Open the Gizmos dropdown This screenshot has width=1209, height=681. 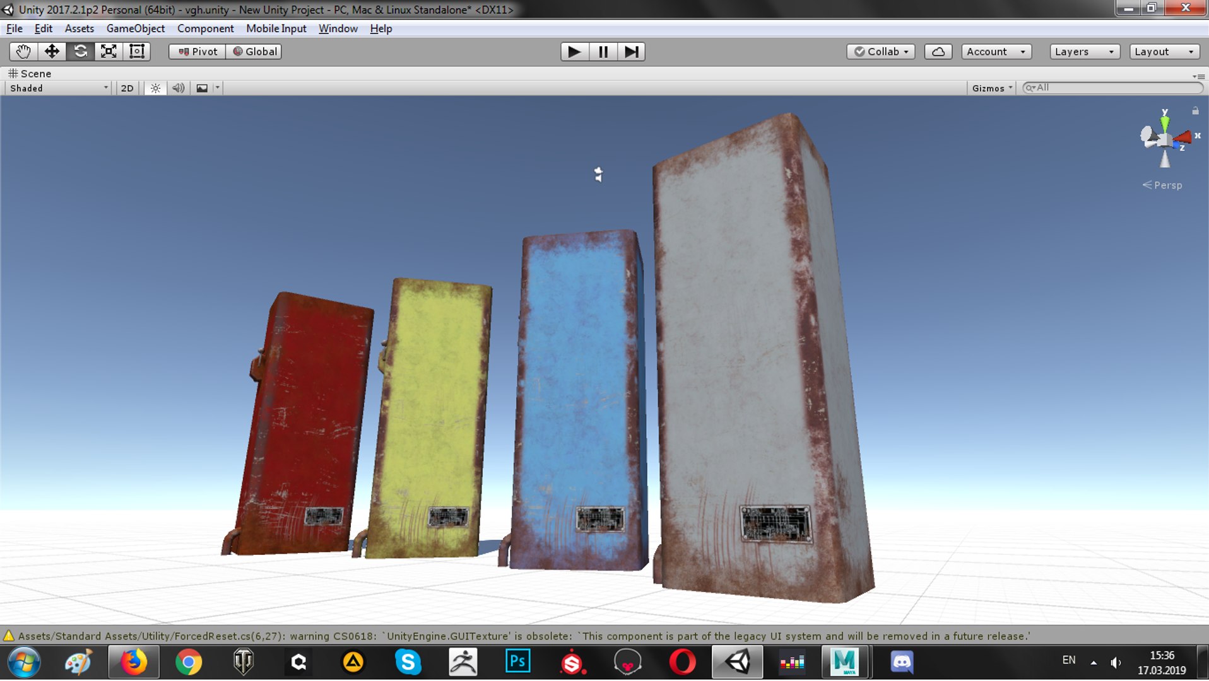pos(992,88)
